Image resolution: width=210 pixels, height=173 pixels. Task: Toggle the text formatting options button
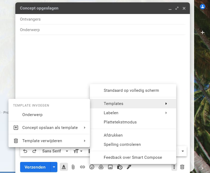pyautogui.click(x=64, y=167)
